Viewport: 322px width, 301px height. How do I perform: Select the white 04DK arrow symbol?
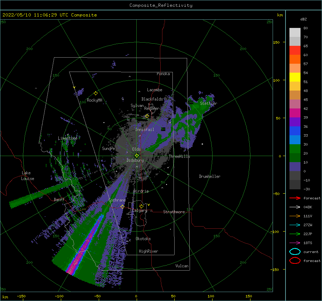click(295, 207)
